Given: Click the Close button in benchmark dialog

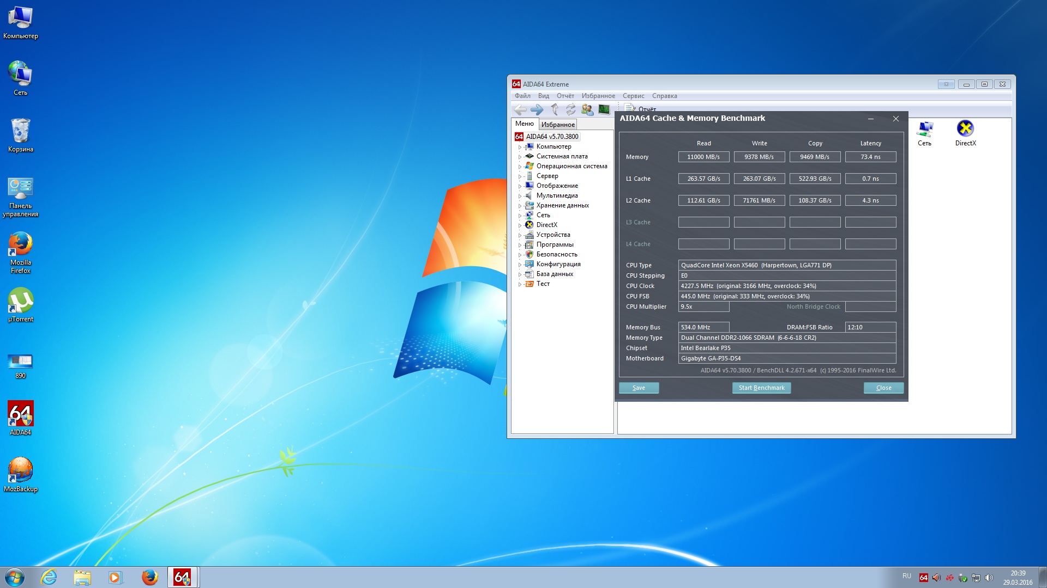Looking at the screenshot, I should tap(883, 388).
